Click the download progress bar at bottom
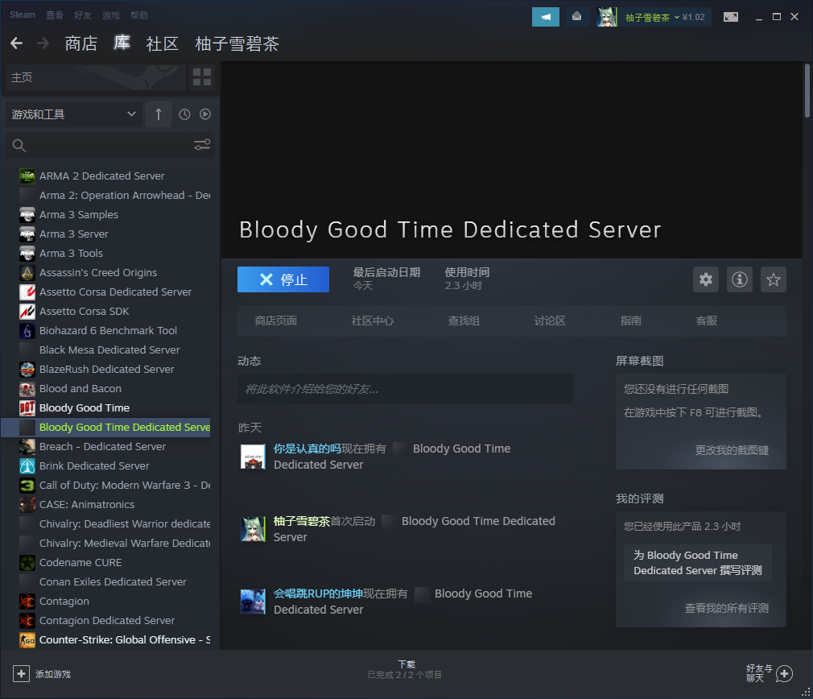Screen dimensions: 813x699 406,669
